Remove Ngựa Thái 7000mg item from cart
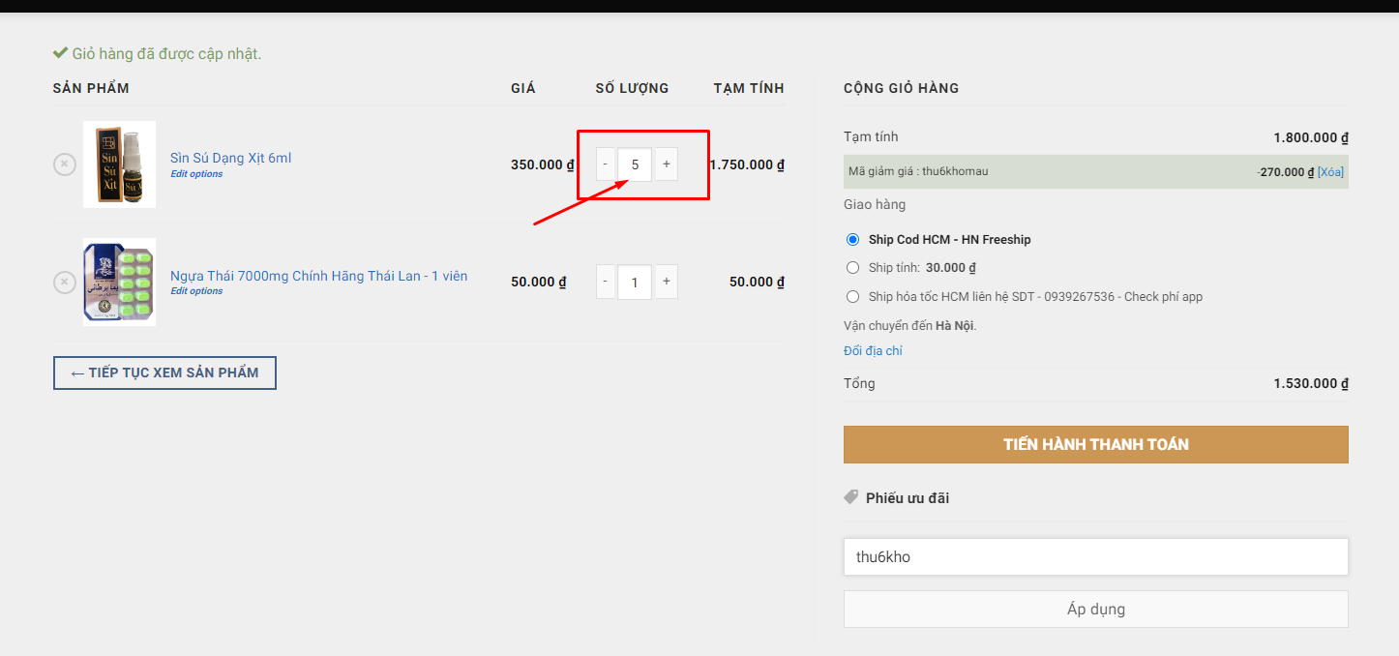Viewport: 1399px width, 656px height. click(x=64, y=282)
